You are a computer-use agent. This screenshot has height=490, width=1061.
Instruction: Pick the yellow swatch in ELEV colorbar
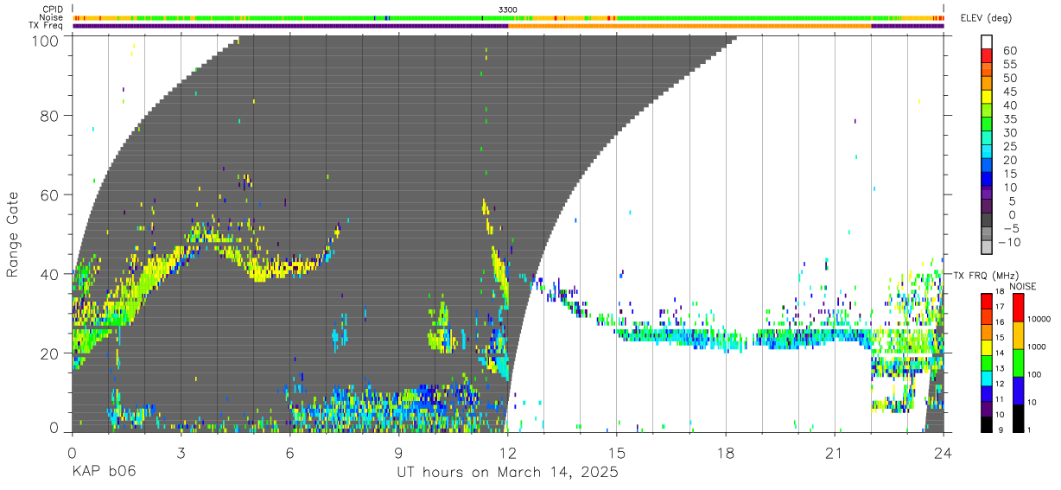coord(987,97)
